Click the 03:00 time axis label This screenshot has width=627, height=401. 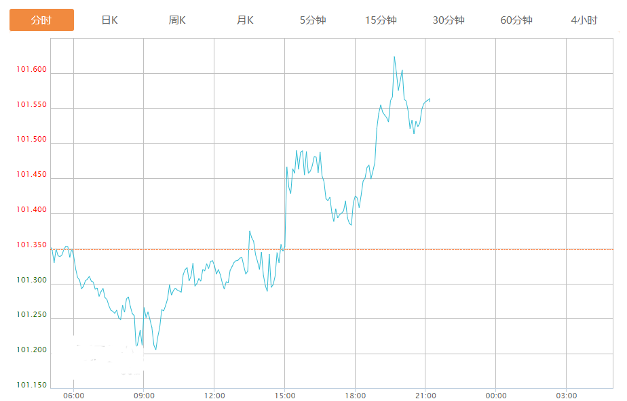tap(567, 396)
